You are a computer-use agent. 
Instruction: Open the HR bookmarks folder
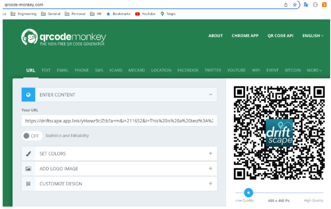96,14
